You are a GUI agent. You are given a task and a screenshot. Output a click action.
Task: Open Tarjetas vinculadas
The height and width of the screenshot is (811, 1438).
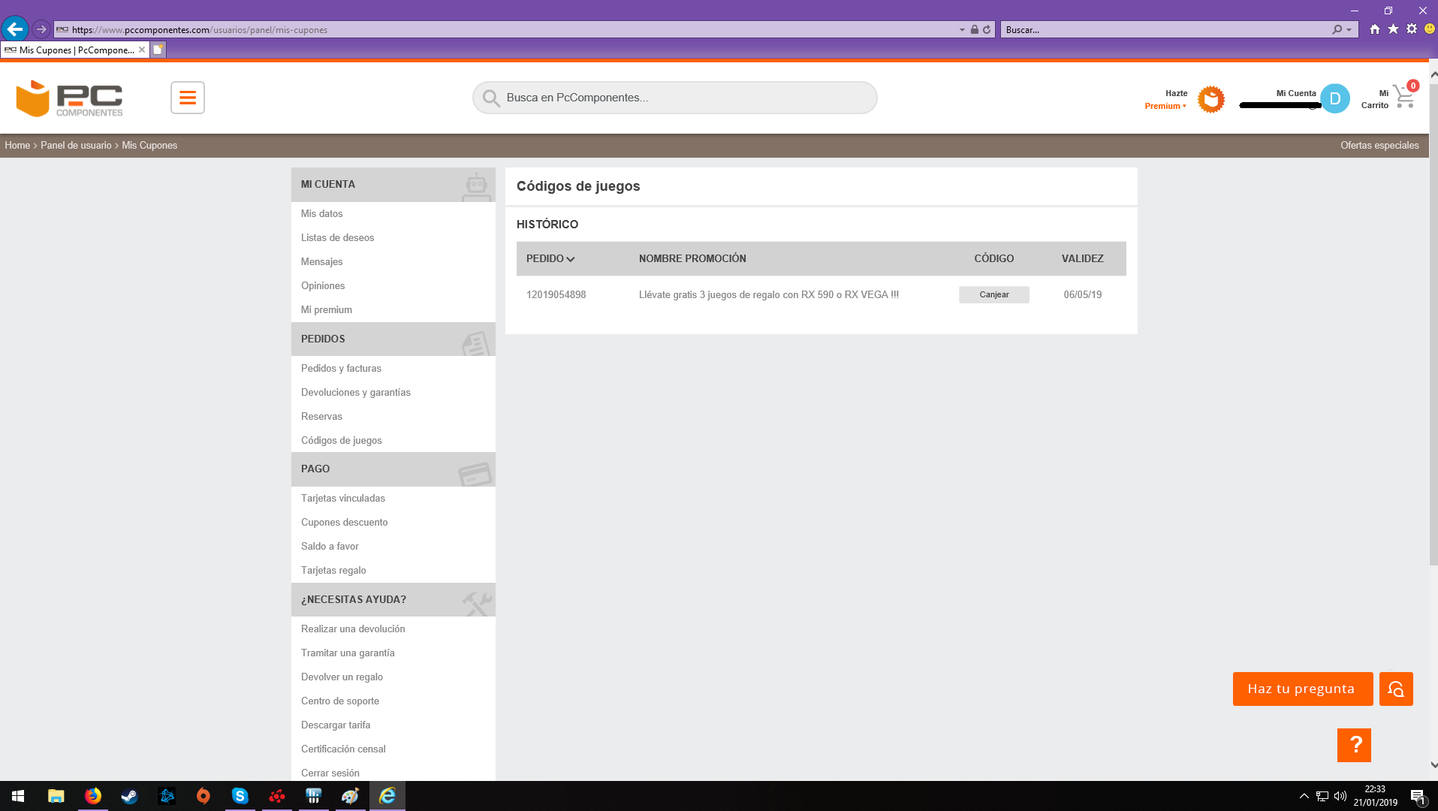coord(342,498)
